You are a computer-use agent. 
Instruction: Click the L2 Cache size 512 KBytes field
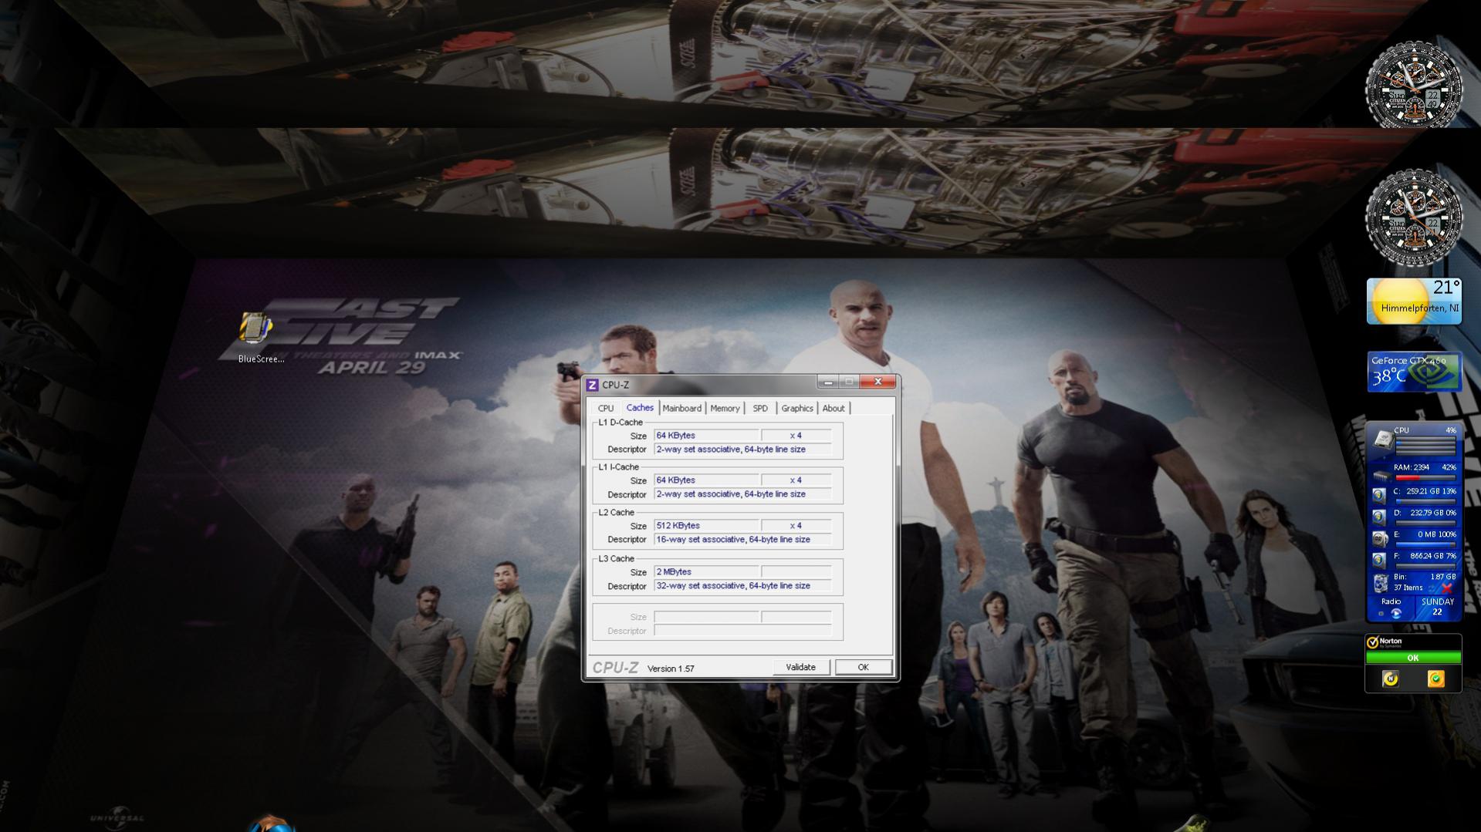[707, 526]
